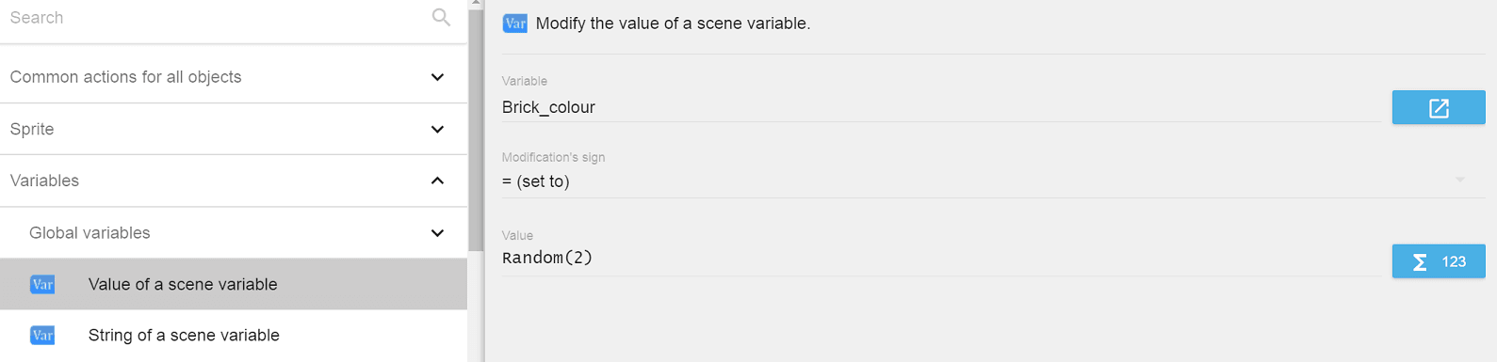Expand the Sprite category chevron
The image size is (1497, 362).
click(x=437, y=129)
